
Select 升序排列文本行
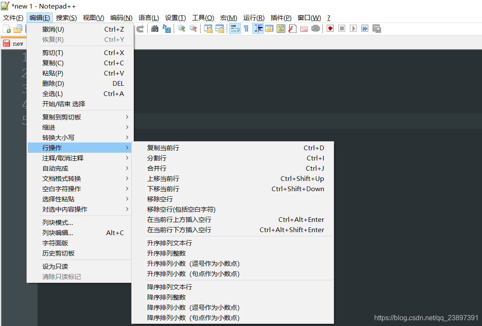(x=233, y=243)
